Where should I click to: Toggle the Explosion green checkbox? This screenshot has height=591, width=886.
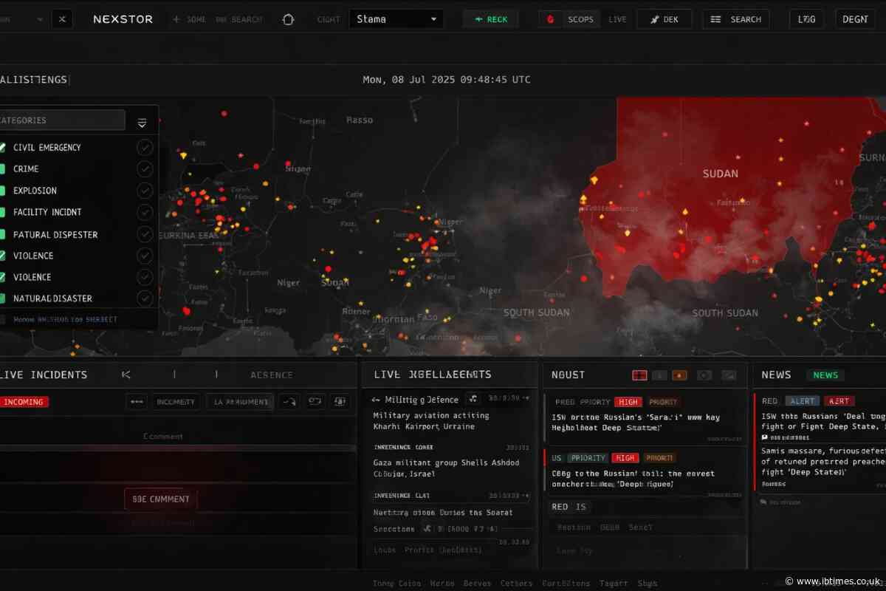pos(2,190)
